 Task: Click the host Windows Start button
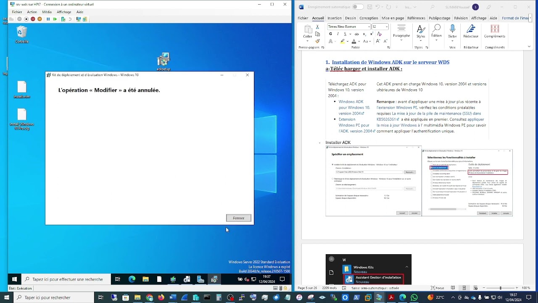click(x=6, y=298)
